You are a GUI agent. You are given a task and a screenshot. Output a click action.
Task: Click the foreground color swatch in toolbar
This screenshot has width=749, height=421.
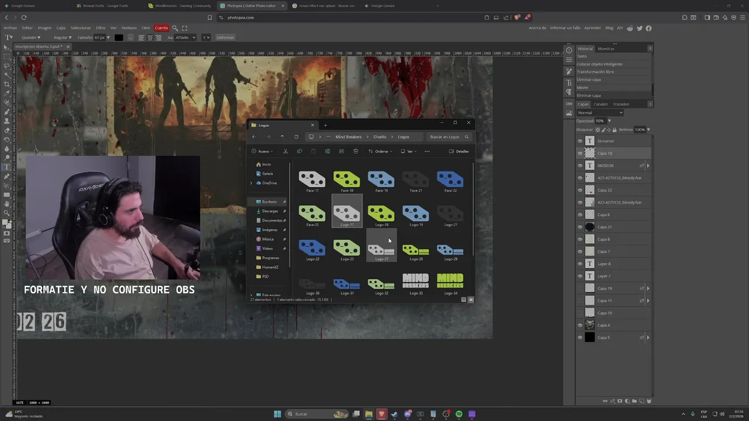pyautogui.click(x=5, y=222)
